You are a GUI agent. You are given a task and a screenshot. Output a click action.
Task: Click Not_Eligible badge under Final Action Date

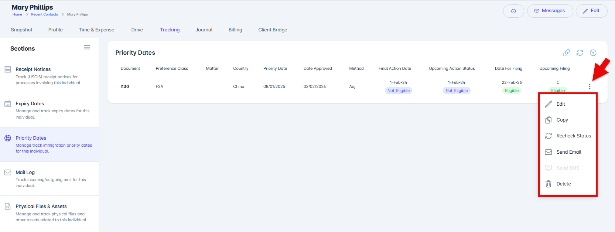click(399, 91)
